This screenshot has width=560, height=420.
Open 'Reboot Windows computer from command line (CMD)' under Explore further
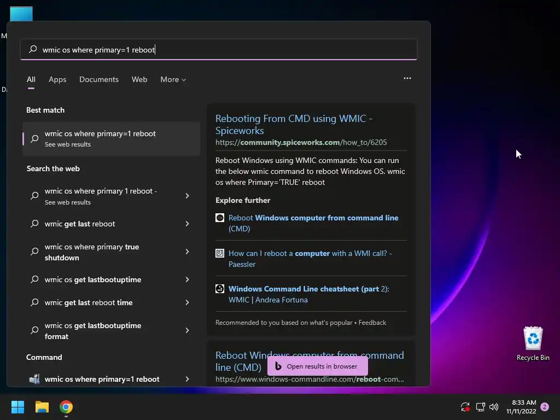tap(313, 223)
